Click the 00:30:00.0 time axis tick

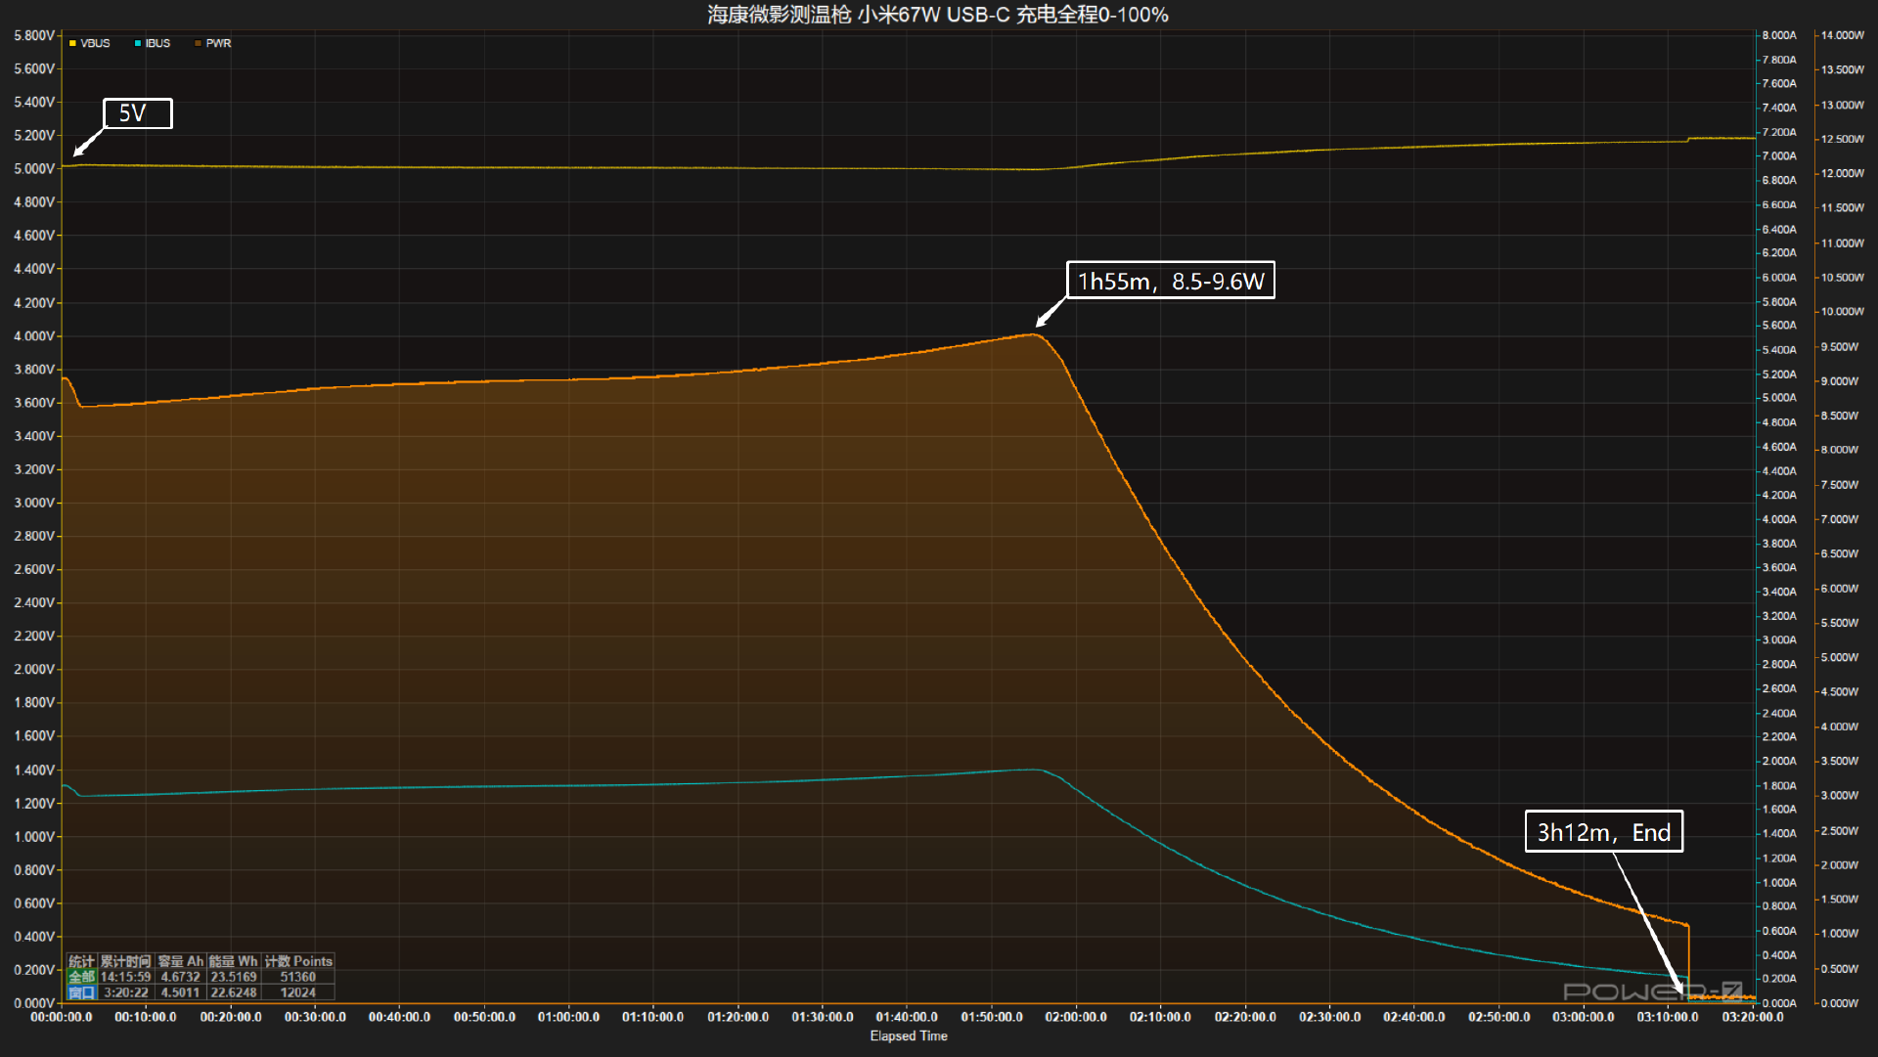click(x=315, y=1017)
